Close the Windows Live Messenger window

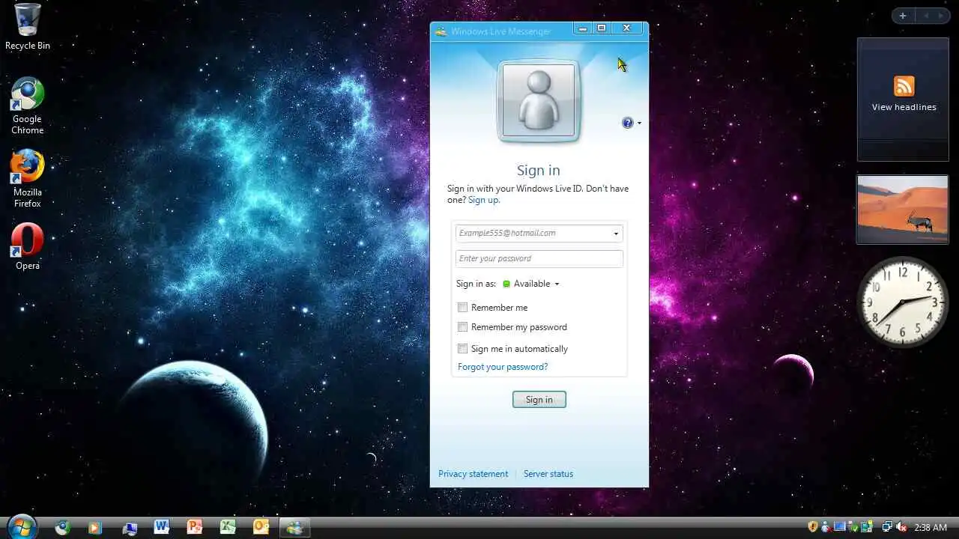point(626,28)
